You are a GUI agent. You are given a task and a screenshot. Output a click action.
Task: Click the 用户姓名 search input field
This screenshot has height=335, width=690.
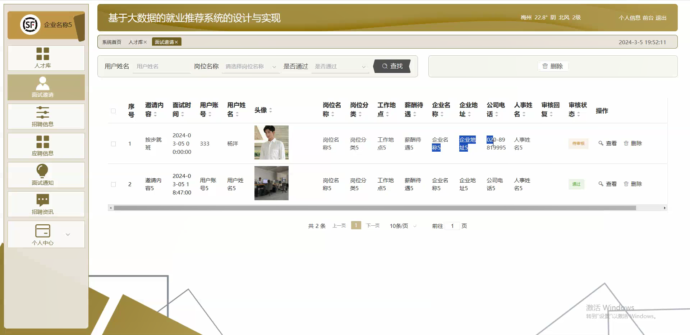click(161, 66)
